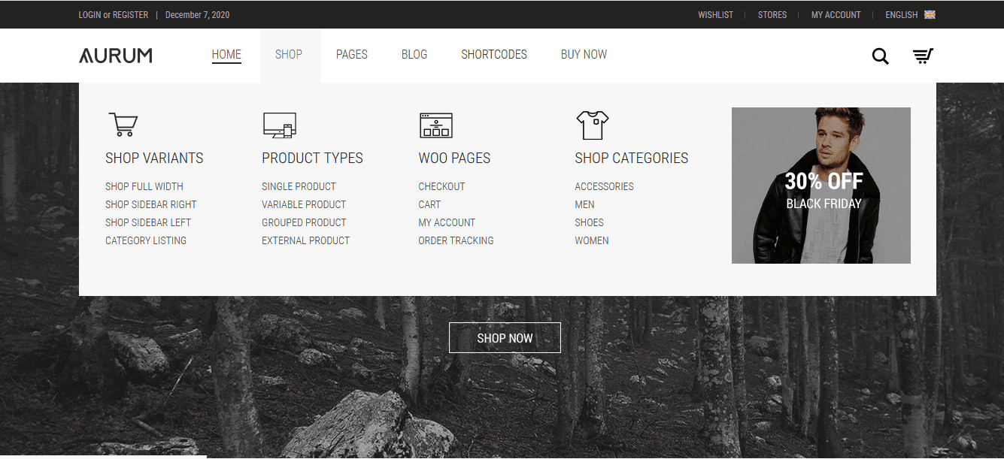The height and width of the screenshot is (459, 1004).
Task: Open the shopping cart icon in header
Action: coord(923,56)
